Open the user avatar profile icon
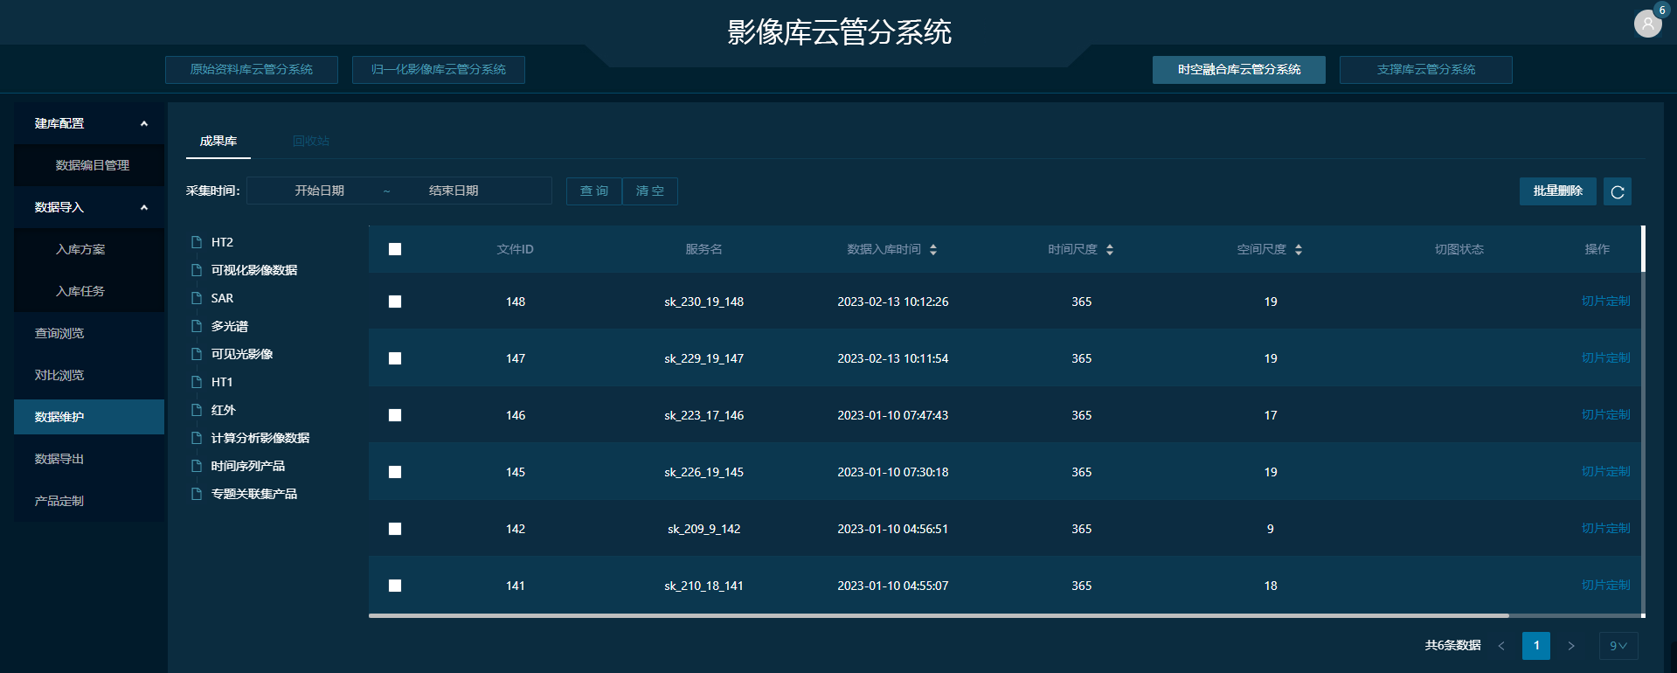Viewport: 1677px width, 673px height. [x=1647, y=24]
